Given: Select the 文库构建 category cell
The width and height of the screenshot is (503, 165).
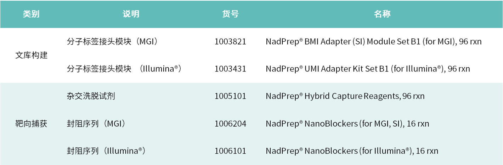Looking at the screenshot, I should click(x=31, y=55).
